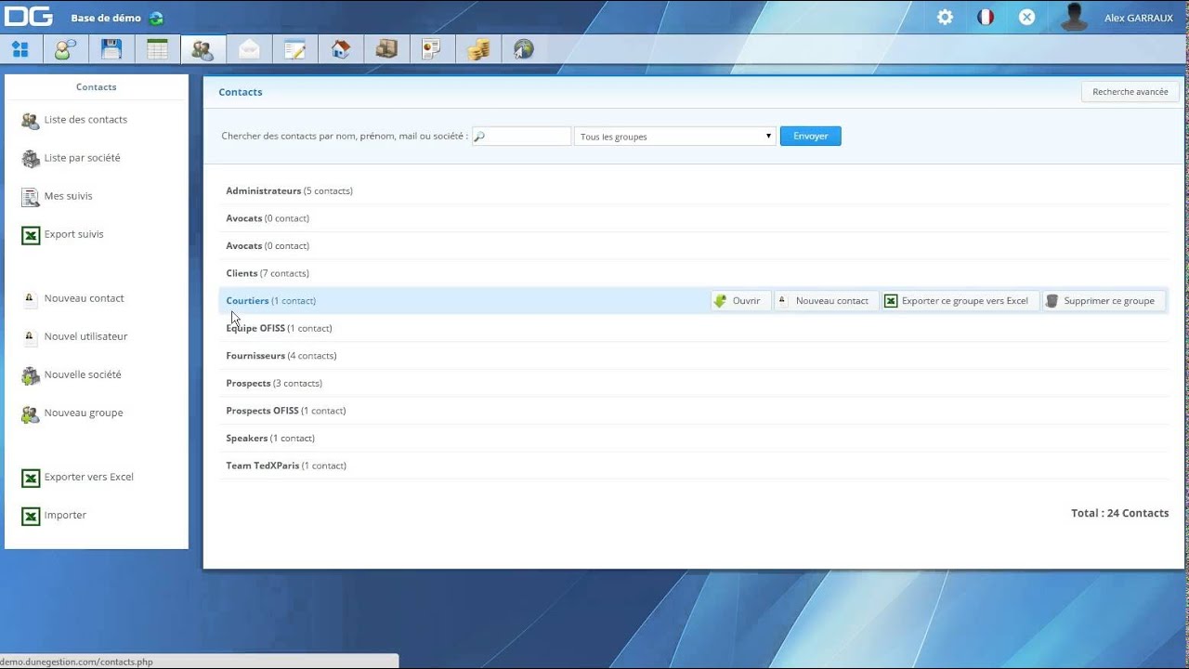Click the Base de démo title
Screen dimensions: 1189x669
(106, 18)
